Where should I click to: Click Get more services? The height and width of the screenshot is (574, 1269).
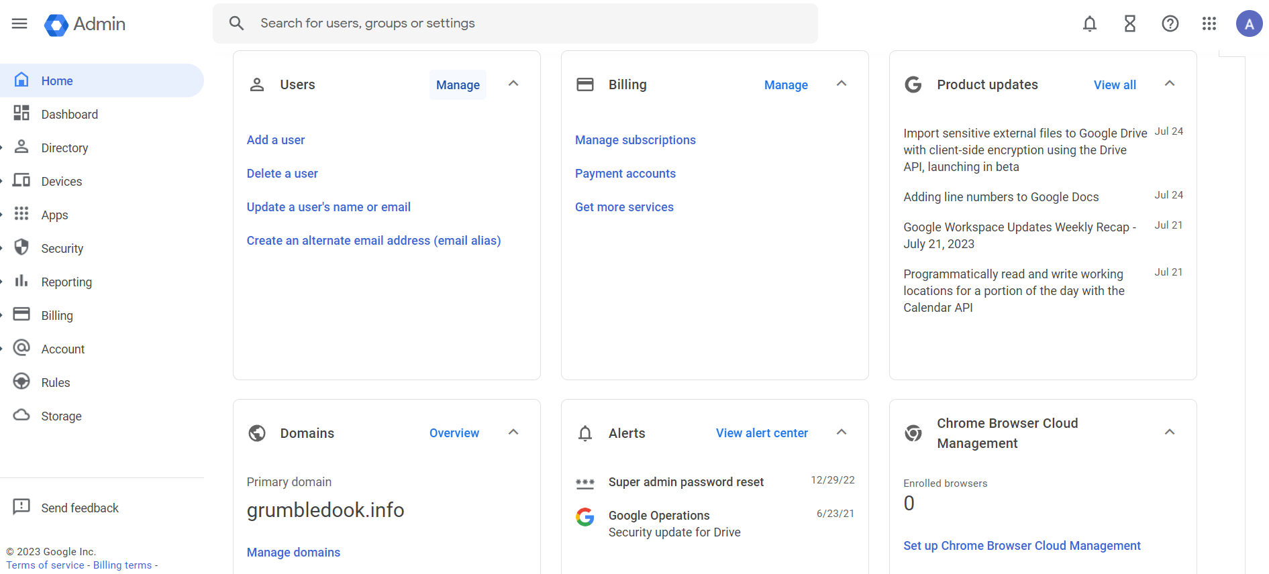[x=624, y=207]
